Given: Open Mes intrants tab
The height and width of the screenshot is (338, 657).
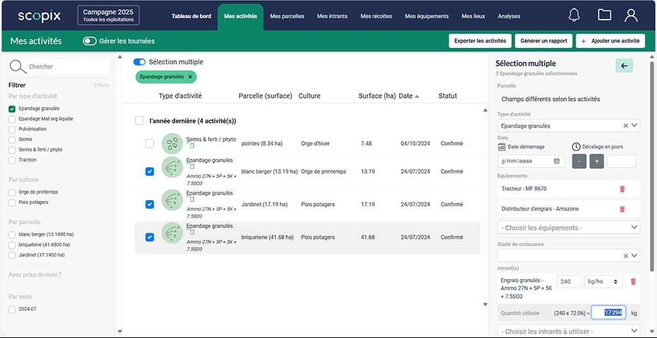Looking at the screenshot, I should click(x=332, y=16).
